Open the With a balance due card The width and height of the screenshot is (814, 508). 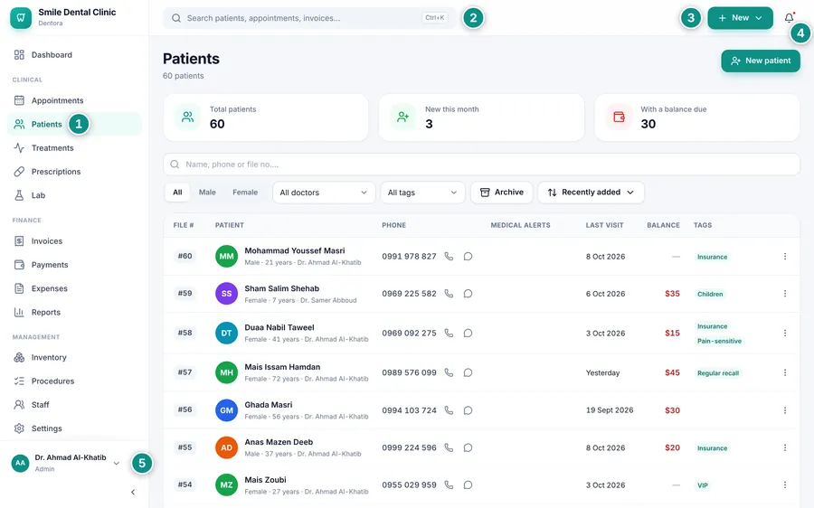click(696, 118)
